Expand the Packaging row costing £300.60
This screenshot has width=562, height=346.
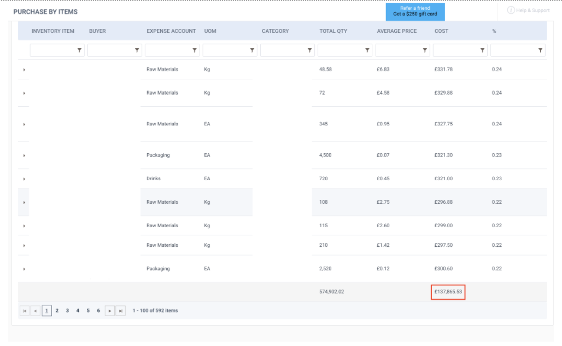tap(25, 269)
